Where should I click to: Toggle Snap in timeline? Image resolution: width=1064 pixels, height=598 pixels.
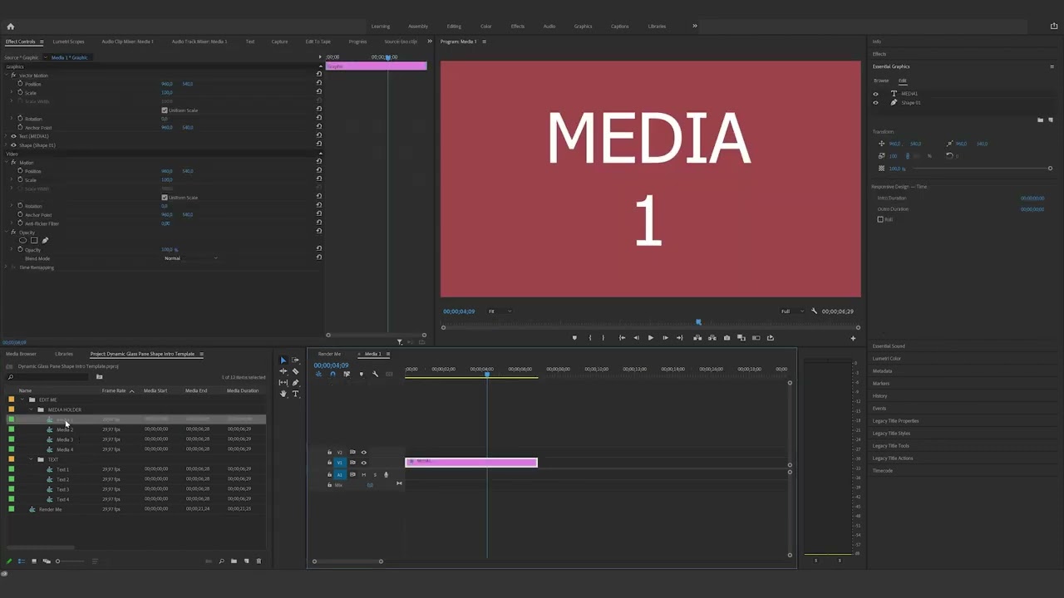332,374
